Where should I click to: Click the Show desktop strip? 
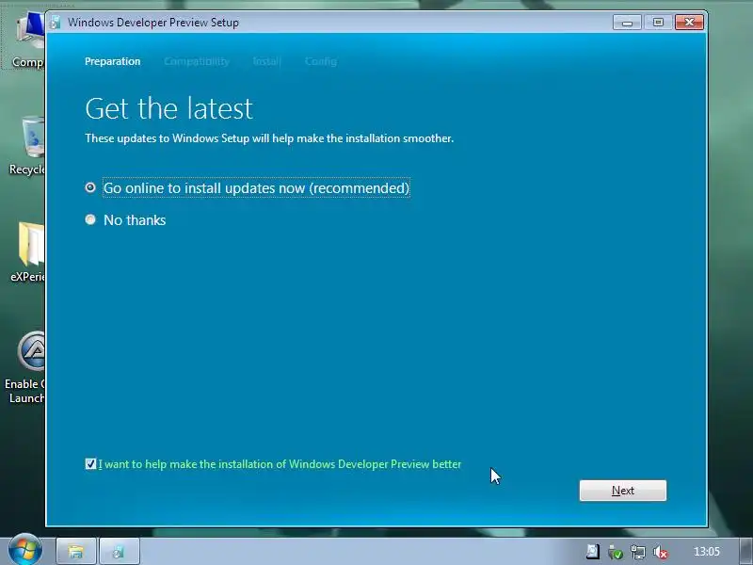tap(746, 552)
